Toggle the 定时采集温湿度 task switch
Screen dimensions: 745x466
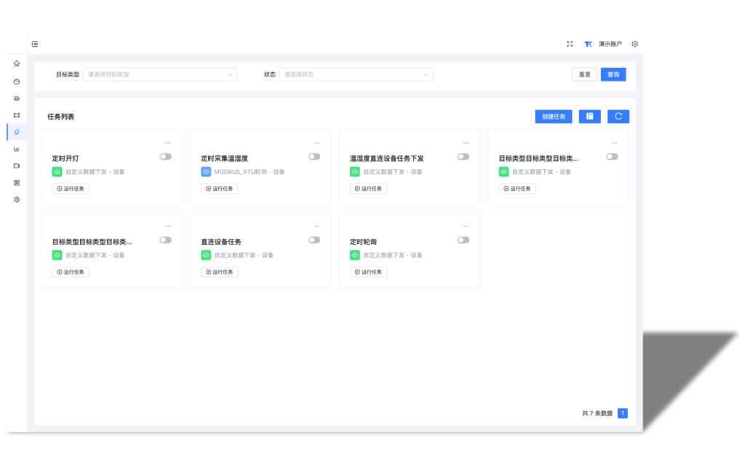pyautogui.click(x=314, y=157)
